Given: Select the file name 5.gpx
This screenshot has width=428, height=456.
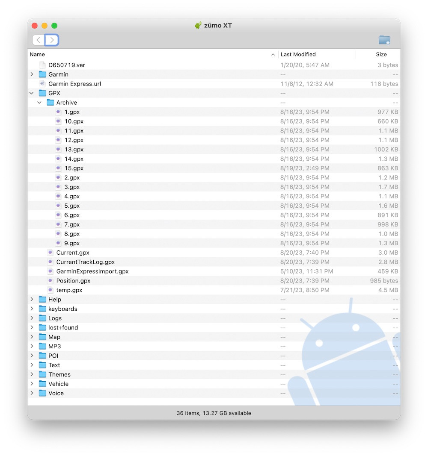Looking at the screenshot, I should click(72, 206).
